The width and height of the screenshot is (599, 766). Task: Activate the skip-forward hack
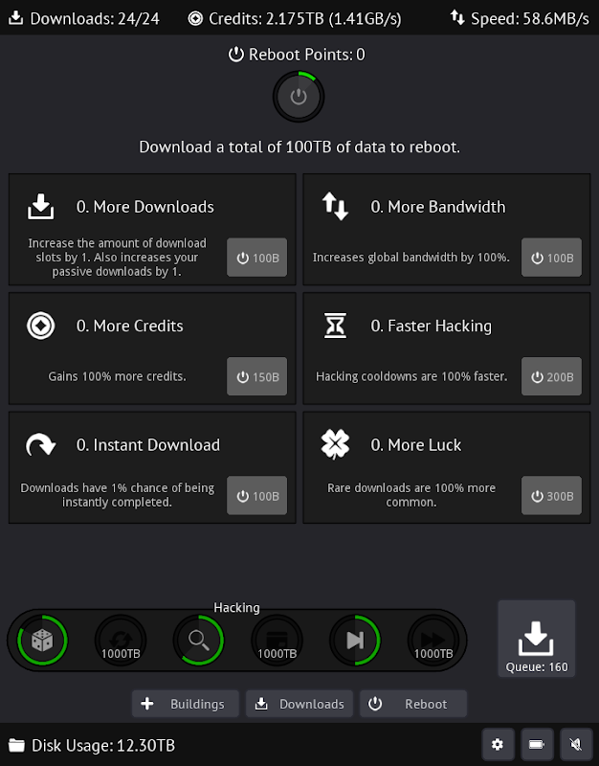[355, 640]
